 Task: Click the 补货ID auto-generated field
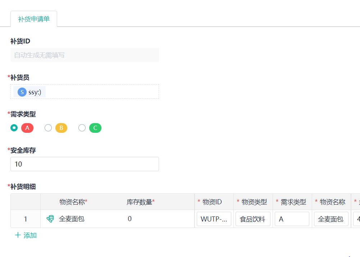click(85, 55)
